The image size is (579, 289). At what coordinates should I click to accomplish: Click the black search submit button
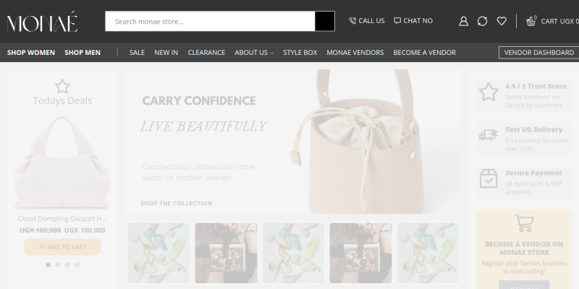[x=324, y=22]
